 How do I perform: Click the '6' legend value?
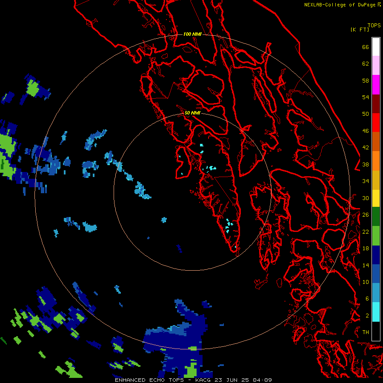(x=367, y=298)
